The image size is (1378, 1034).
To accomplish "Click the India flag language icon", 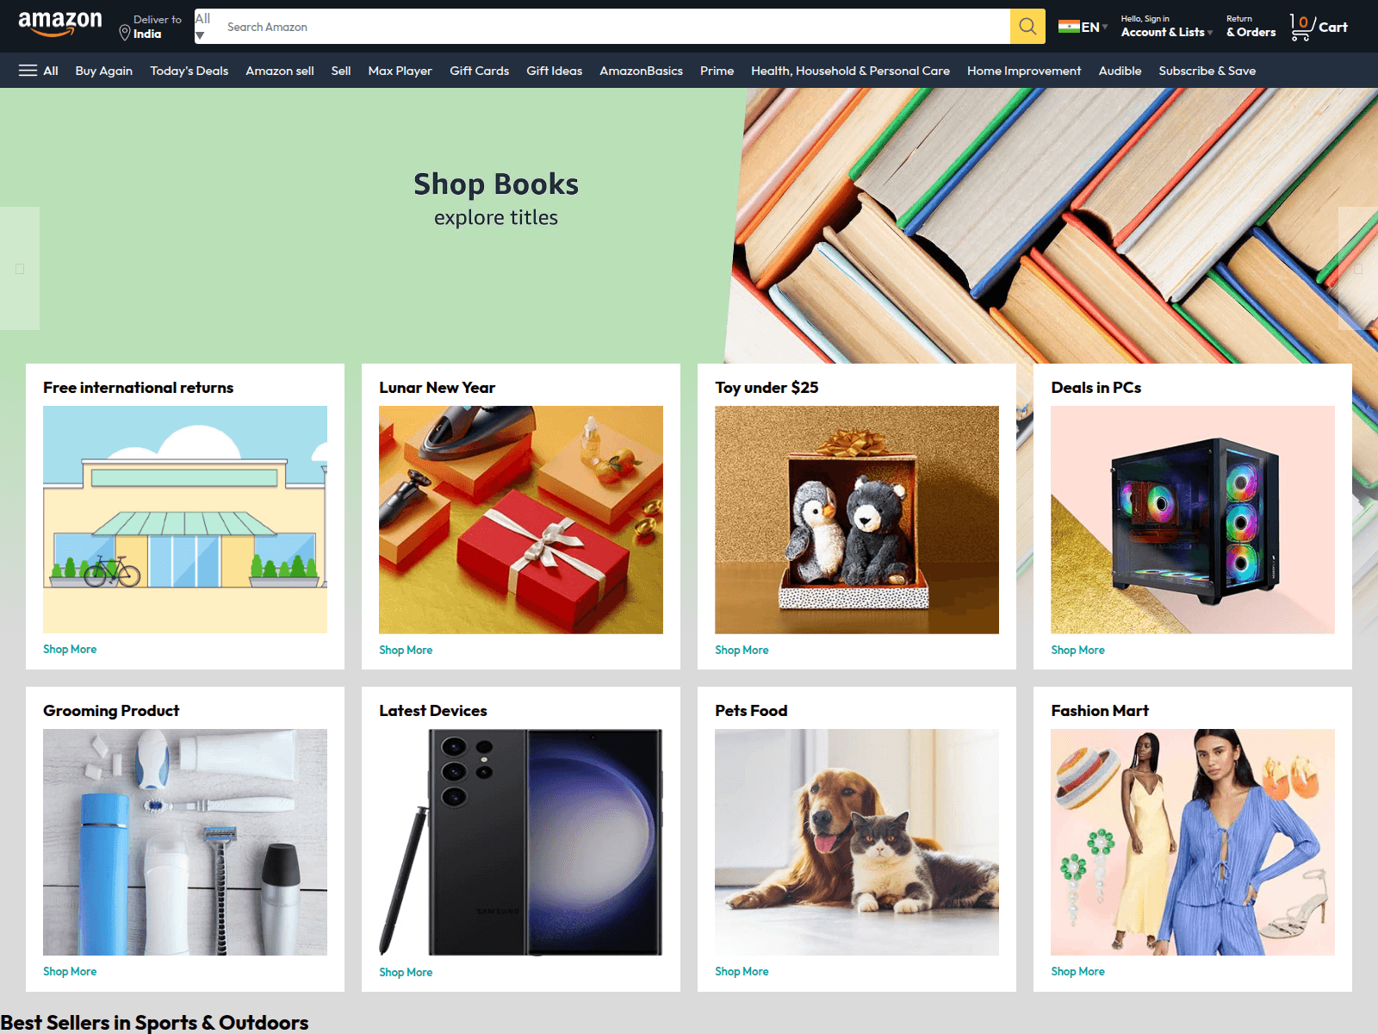I will pyautogui.click(x=1069, y=27).
